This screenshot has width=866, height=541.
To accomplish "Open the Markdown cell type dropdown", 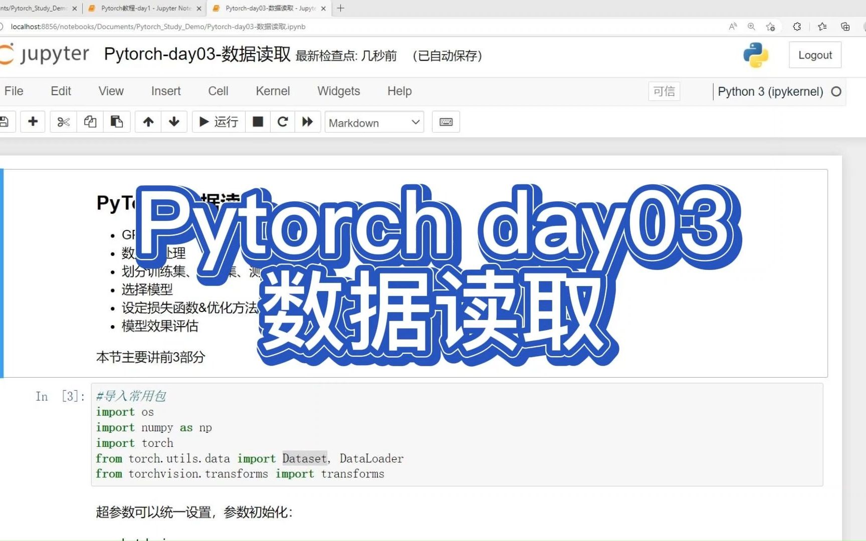I will 374,122.
